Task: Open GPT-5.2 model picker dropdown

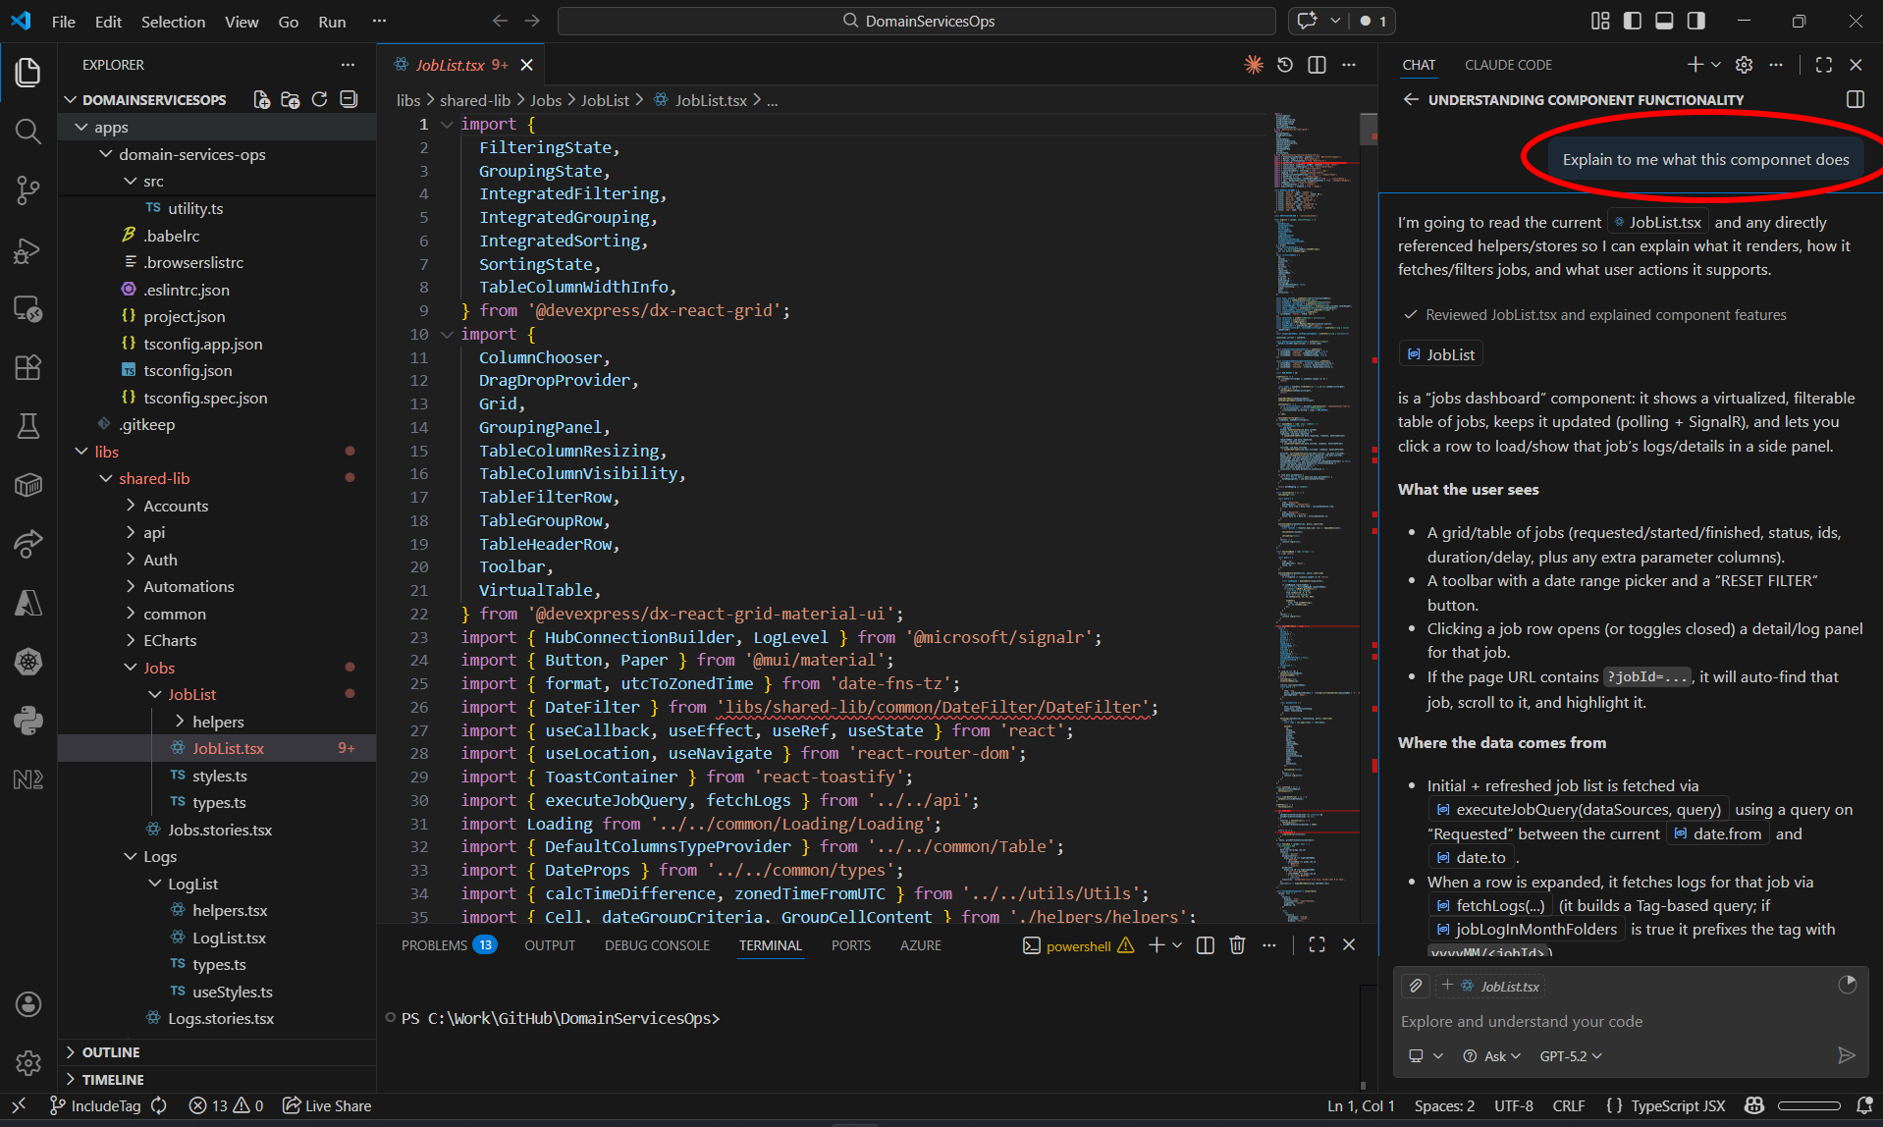Action: [1571, 1055]
